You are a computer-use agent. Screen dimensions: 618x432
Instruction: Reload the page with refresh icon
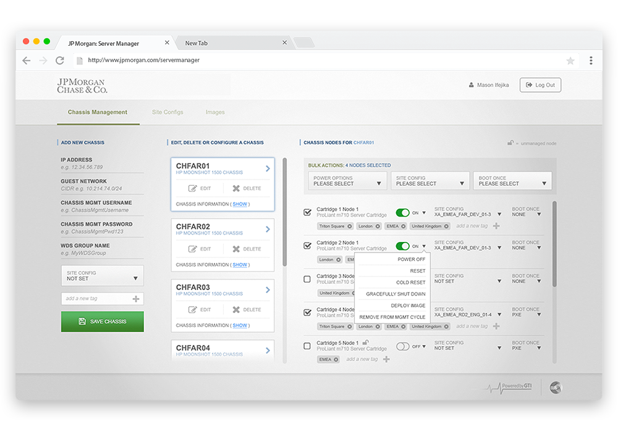click(60, 60)
